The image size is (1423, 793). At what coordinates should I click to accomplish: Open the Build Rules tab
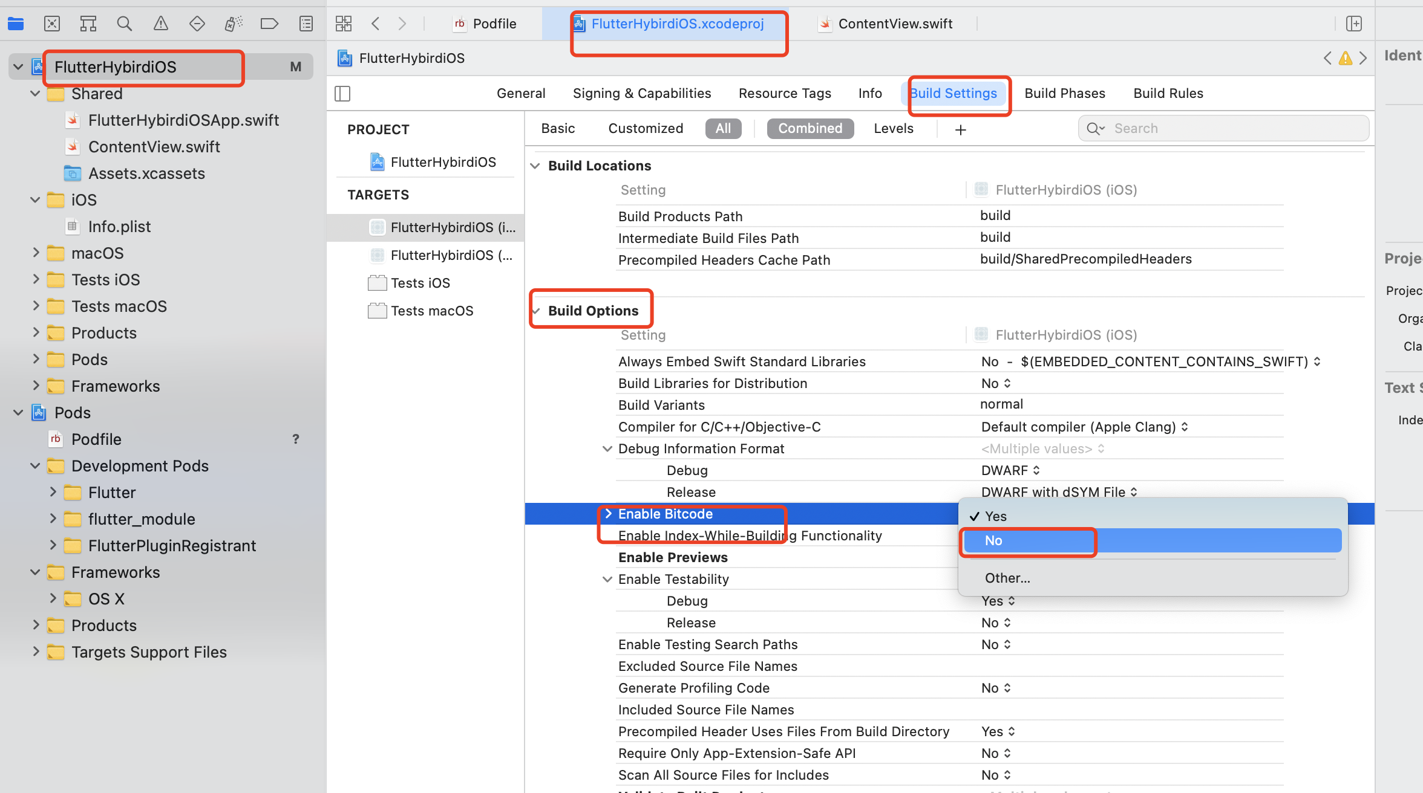click(1168, 93)
